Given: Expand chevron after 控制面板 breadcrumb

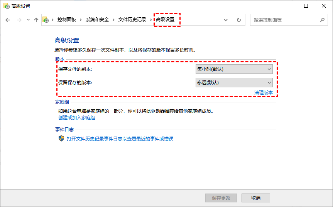Looking at the screenshot, I should click(81, 20).
